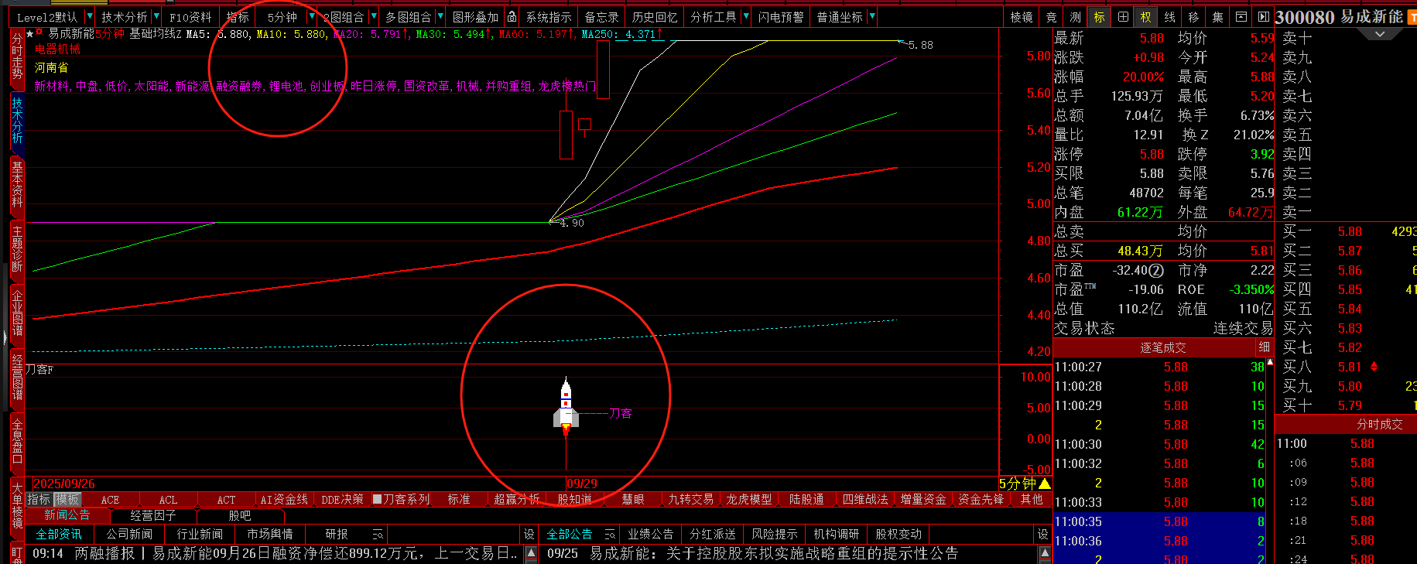The image size is (1417, 564).
Task: Switch to the 经营因子 tab
Action: (x=152, y=515)
